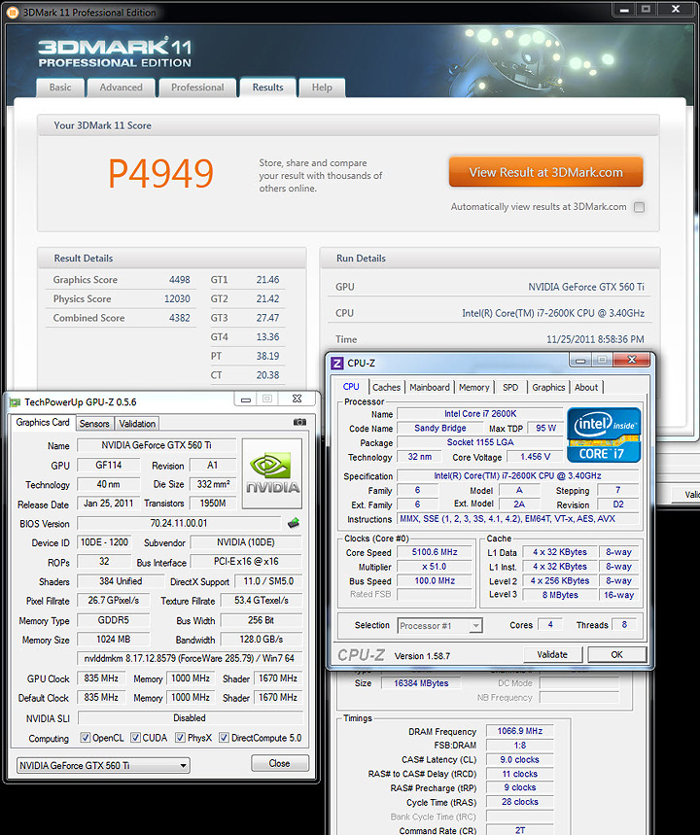Viewport: 700px width, 835px height.
Task: Click the Physics Score value 12030
Action: click(177, 298)
